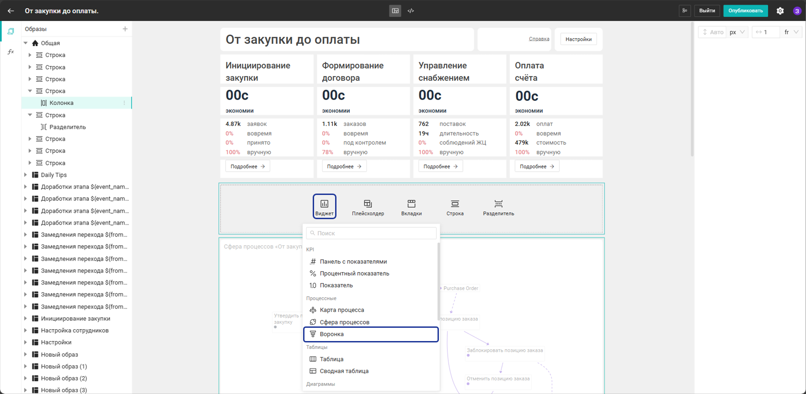Collapse the Строка node containing Разделитель
806x394 pixels.
30,115
